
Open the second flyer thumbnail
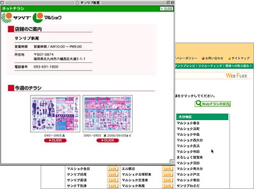click(108, 114)
